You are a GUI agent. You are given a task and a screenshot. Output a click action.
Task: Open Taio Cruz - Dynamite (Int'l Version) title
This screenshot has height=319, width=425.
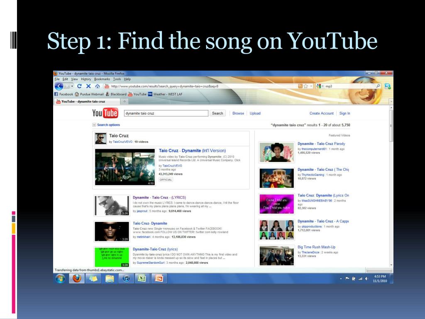pos(192,150)
